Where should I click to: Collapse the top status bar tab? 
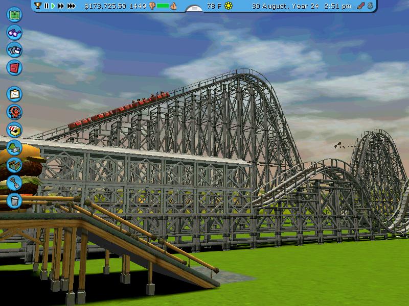click(x=194, y=9)
